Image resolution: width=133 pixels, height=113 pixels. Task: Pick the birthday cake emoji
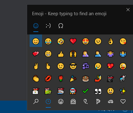tap(86, 79)
